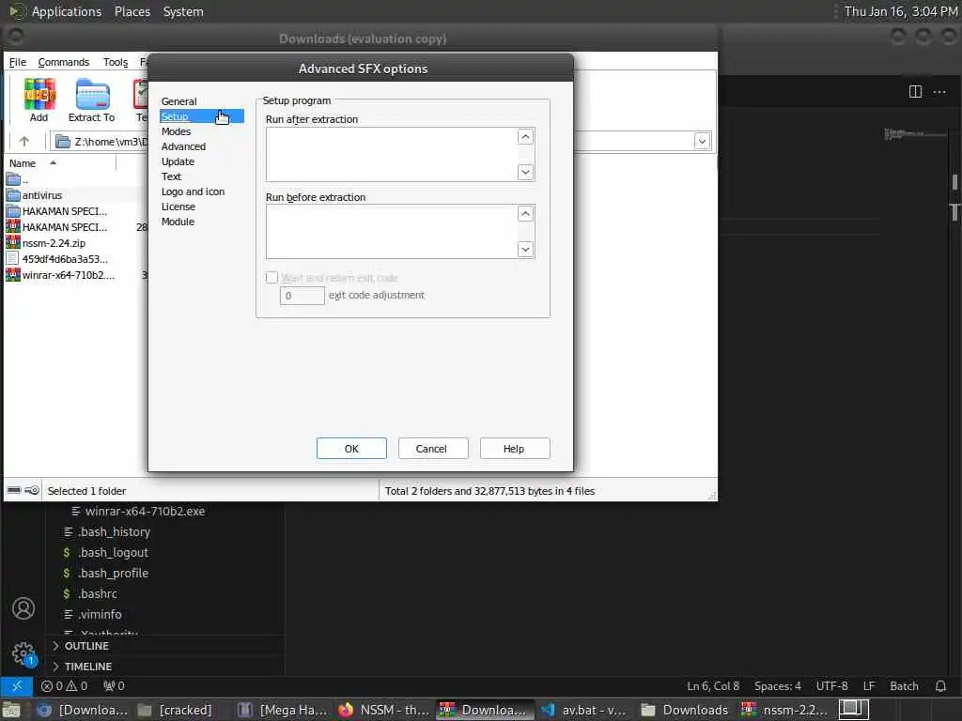Click the exit code adjustment field

[302, 296]
